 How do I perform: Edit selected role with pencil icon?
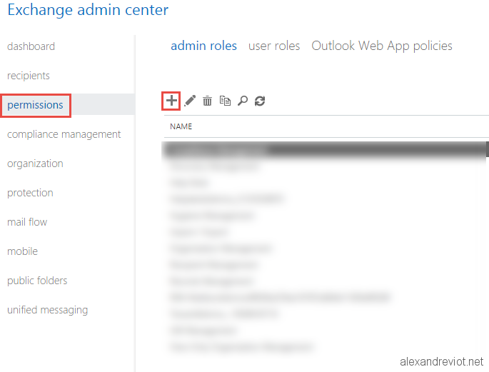[190, 101]
